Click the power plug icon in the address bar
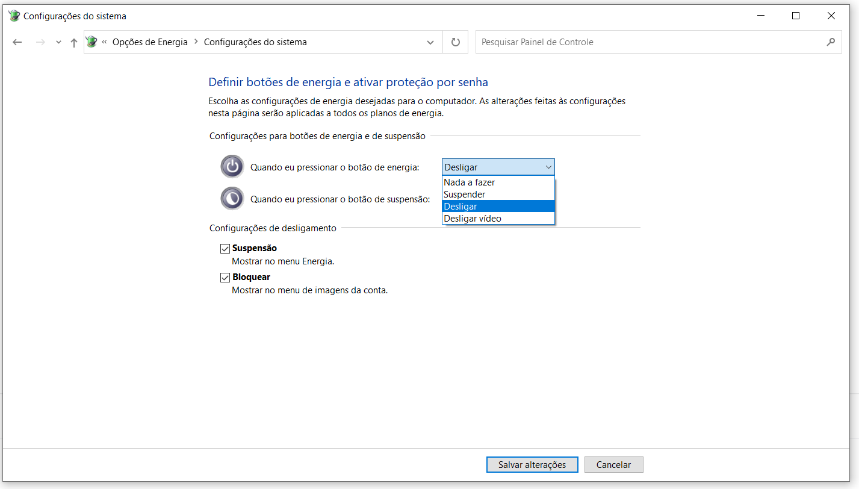Screen dimensions: 859x489 pyautogui.click(x=91, y=42)
